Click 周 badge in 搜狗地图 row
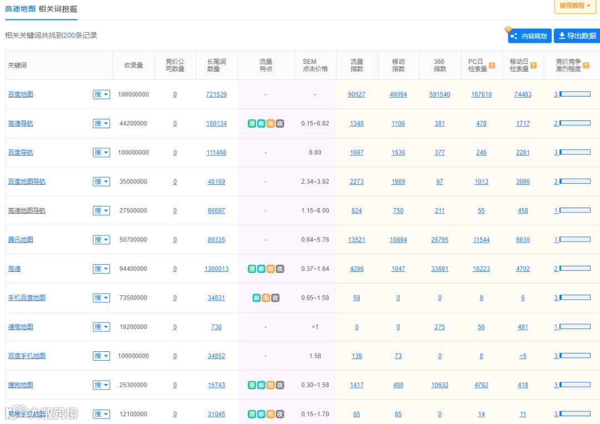 271,385
